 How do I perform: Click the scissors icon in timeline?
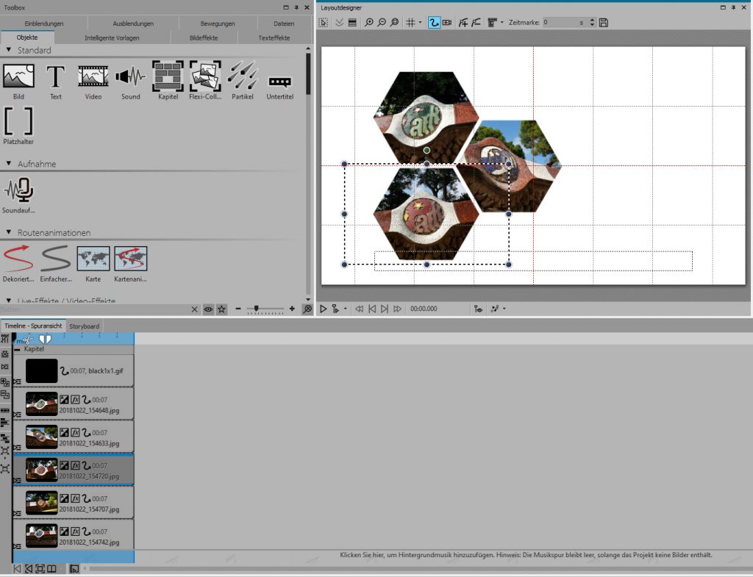(x=27, y=339)
